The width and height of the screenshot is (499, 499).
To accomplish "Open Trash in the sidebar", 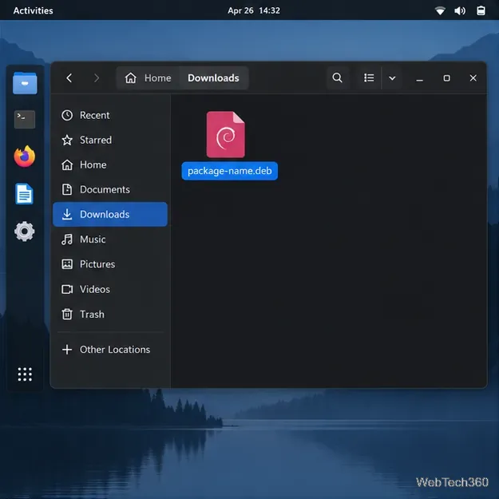I will coord(110,315).
